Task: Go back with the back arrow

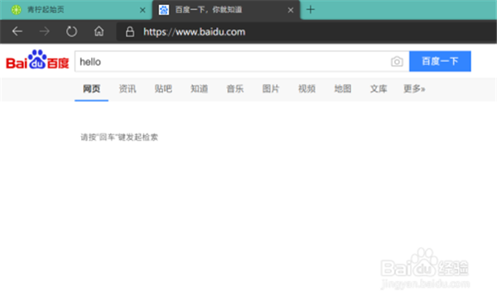Action: [x=17, y=32]
